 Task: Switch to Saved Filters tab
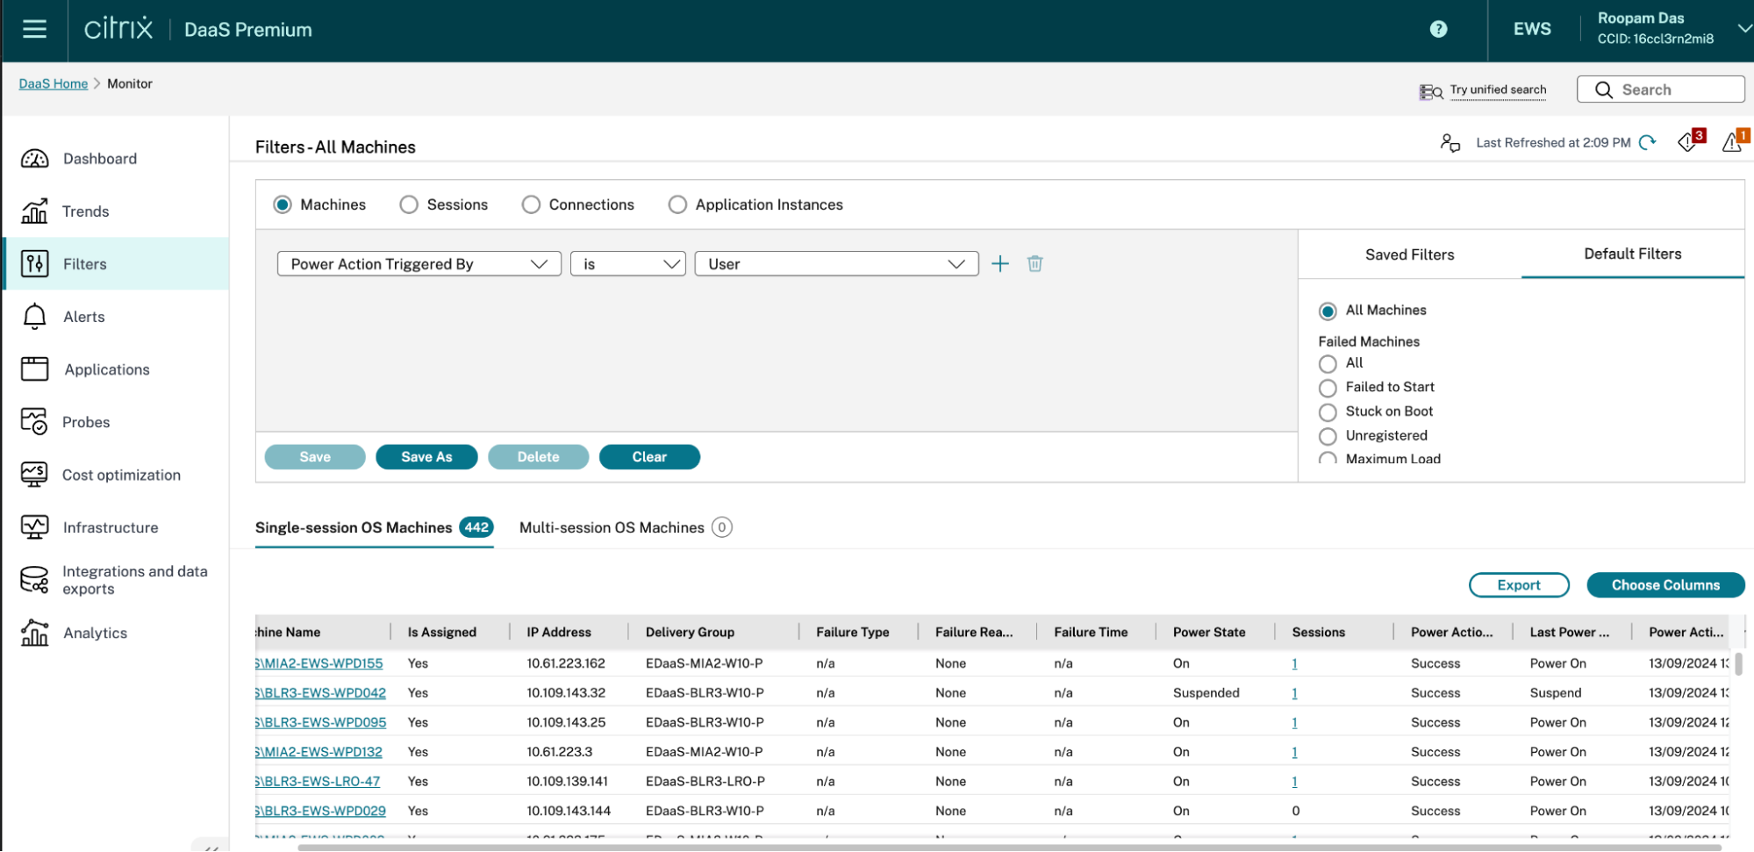pos(1409,254)
